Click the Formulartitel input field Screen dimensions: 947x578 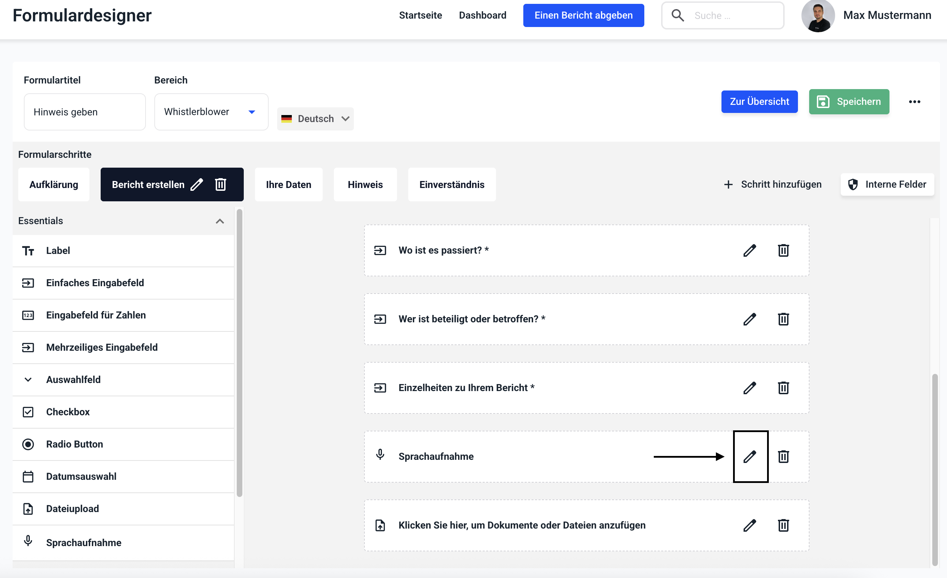click(85, 112)
